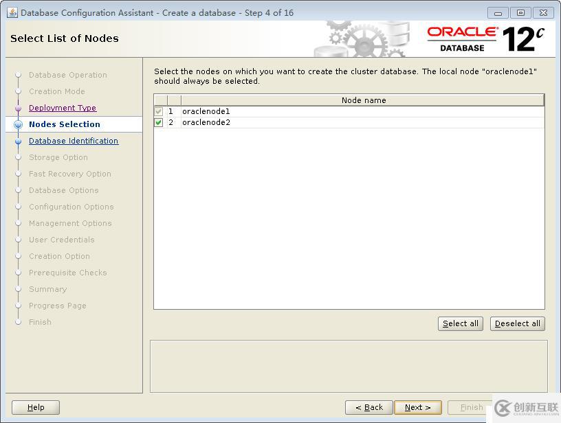Click the Oracle Database 12c logo
The width and height of the screenshot is (561, 423).
(x=485, y=39)
